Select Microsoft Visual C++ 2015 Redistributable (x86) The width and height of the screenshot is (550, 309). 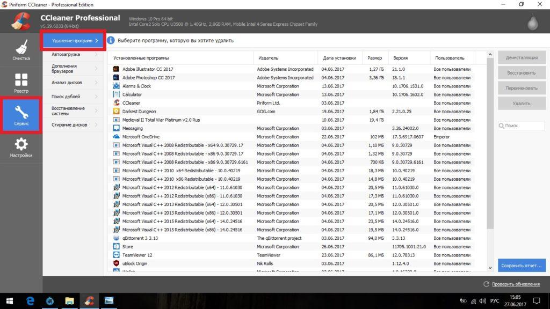[x=291, y=230]
